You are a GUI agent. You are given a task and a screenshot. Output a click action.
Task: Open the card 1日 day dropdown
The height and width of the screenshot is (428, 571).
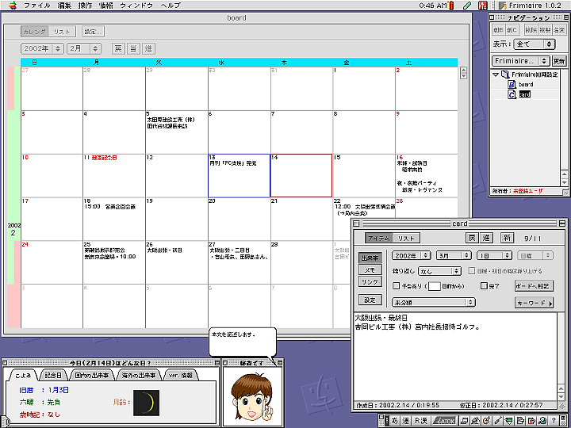point(495,255)
